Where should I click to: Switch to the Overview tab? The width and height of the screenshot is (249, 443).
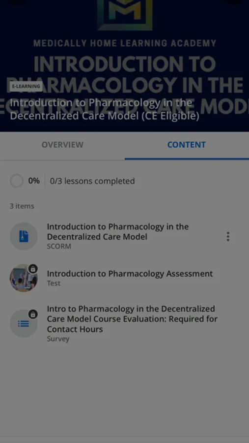coord(62,145)
